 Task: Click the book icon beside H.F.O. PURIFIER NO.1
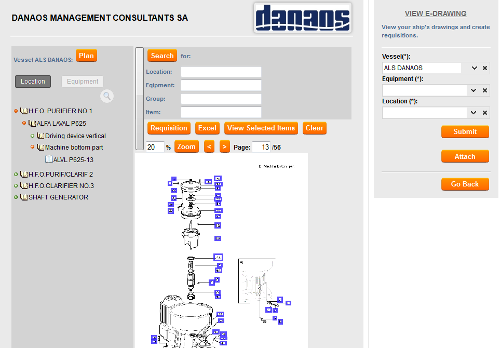click(24, 111)
